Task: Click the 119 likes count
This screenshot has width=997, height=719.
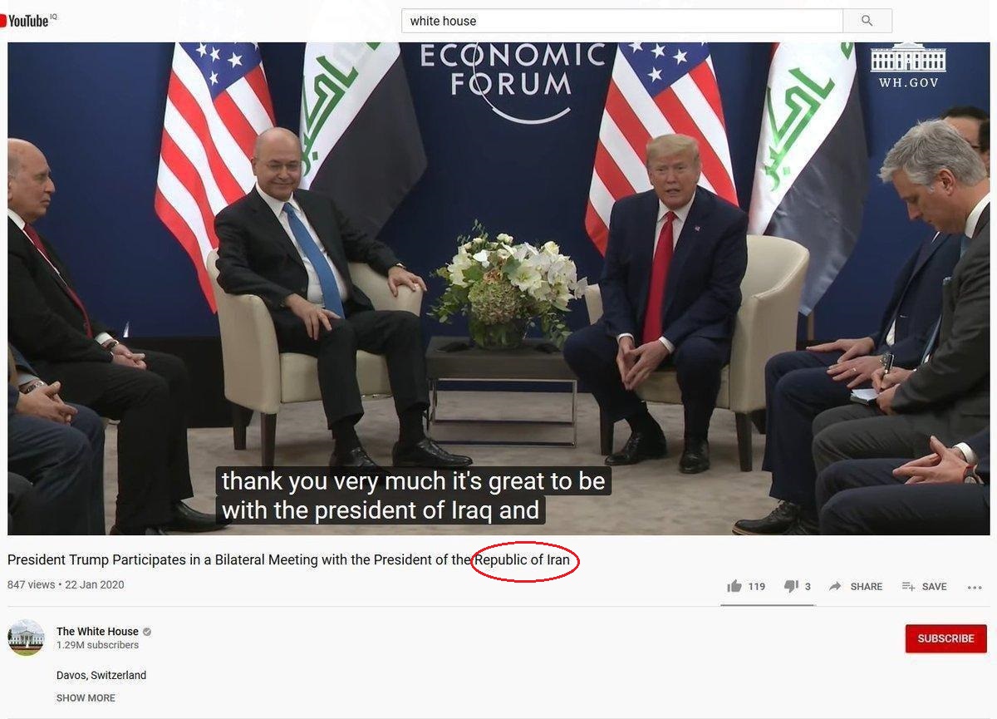Action: [x=756, y=586]
